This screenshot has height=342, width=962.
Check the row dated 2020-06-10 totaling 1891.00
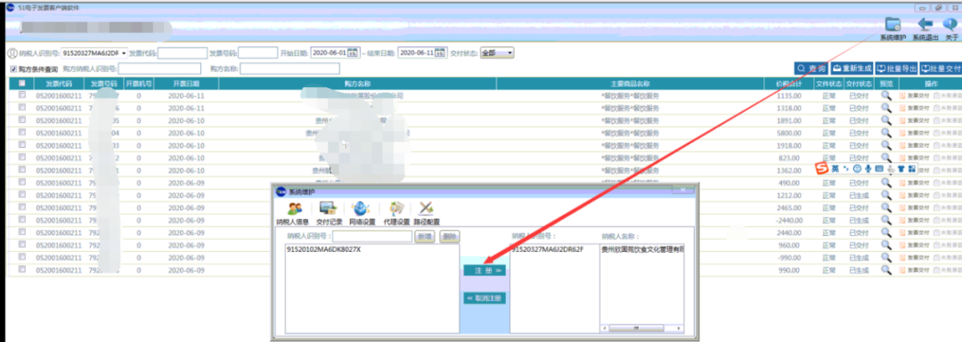tap(22, 120)
